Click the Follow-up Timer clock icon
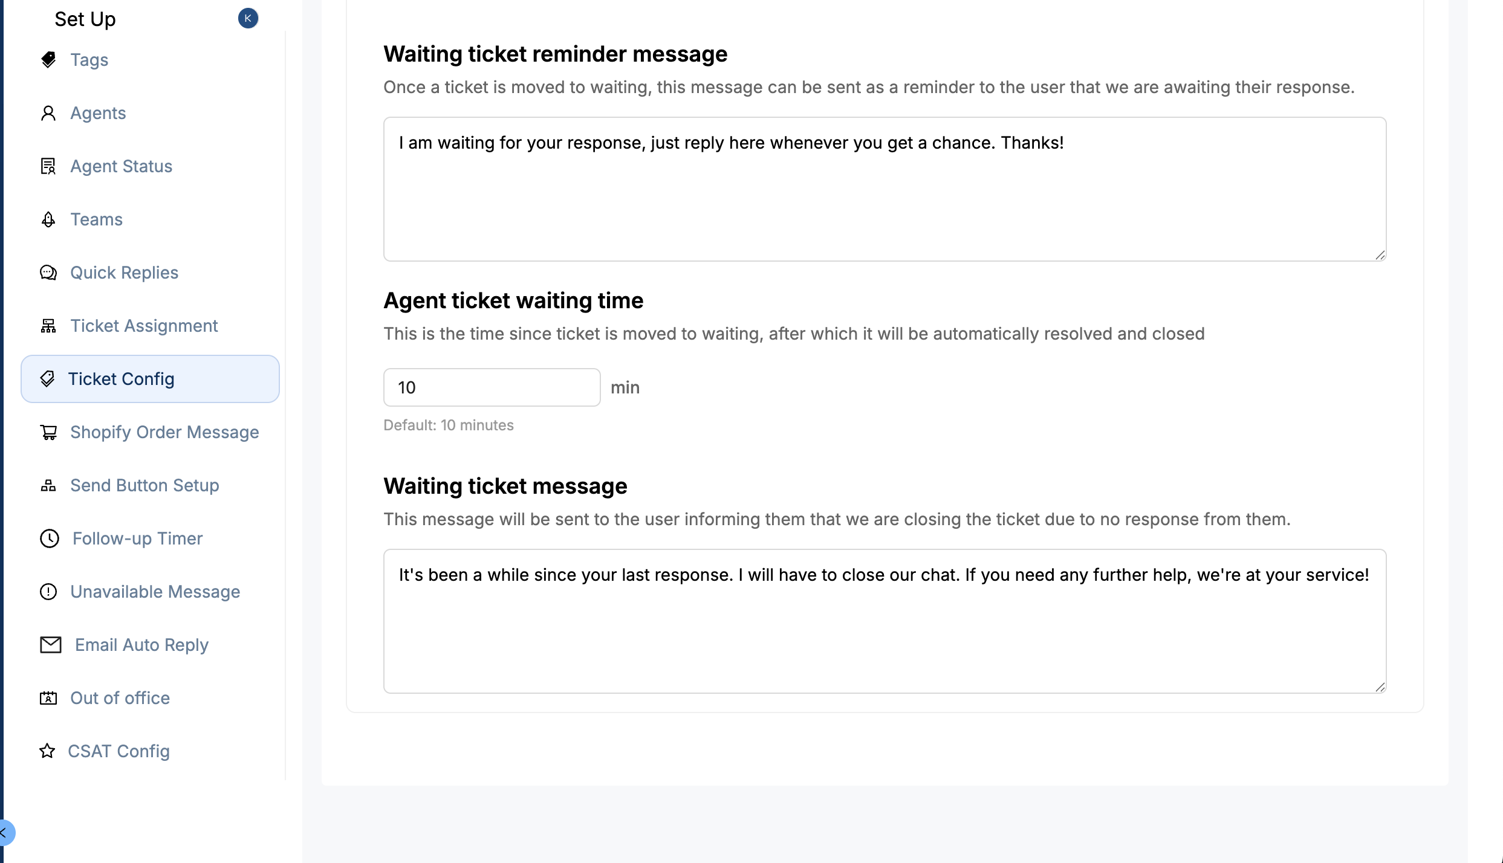 click(50, 538)
